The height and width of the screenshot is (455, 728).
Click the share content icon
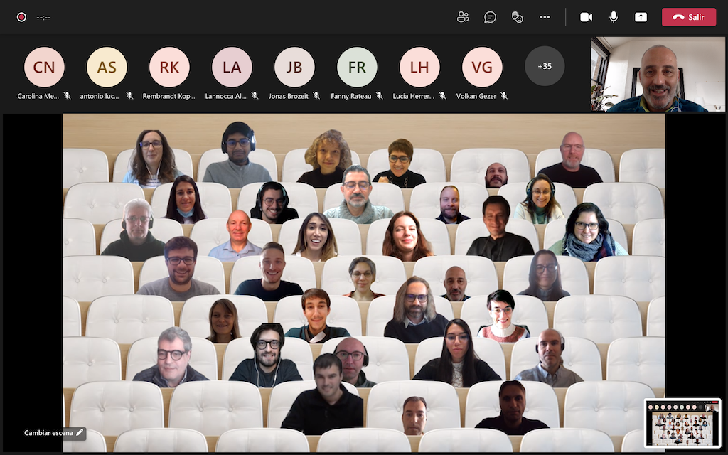tap(641, 17)
